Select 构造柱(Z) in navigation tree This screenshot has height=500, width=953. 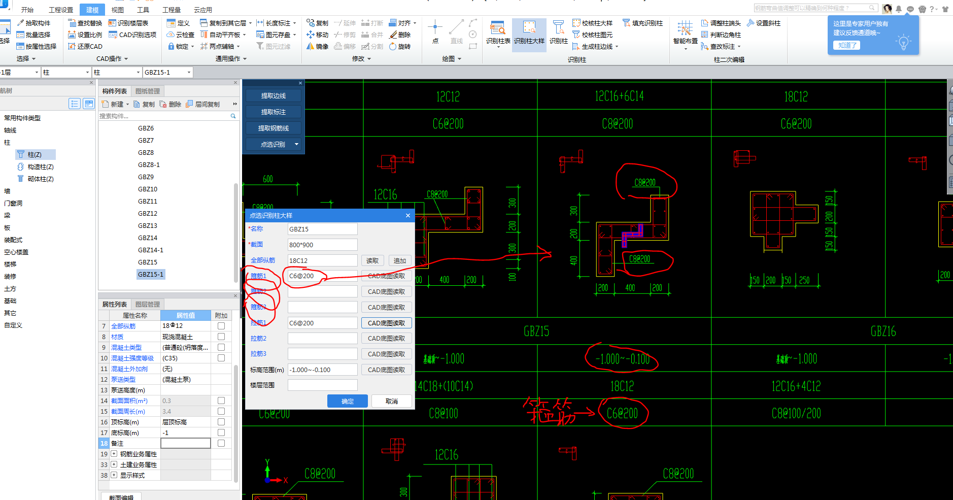click(36, 166)
